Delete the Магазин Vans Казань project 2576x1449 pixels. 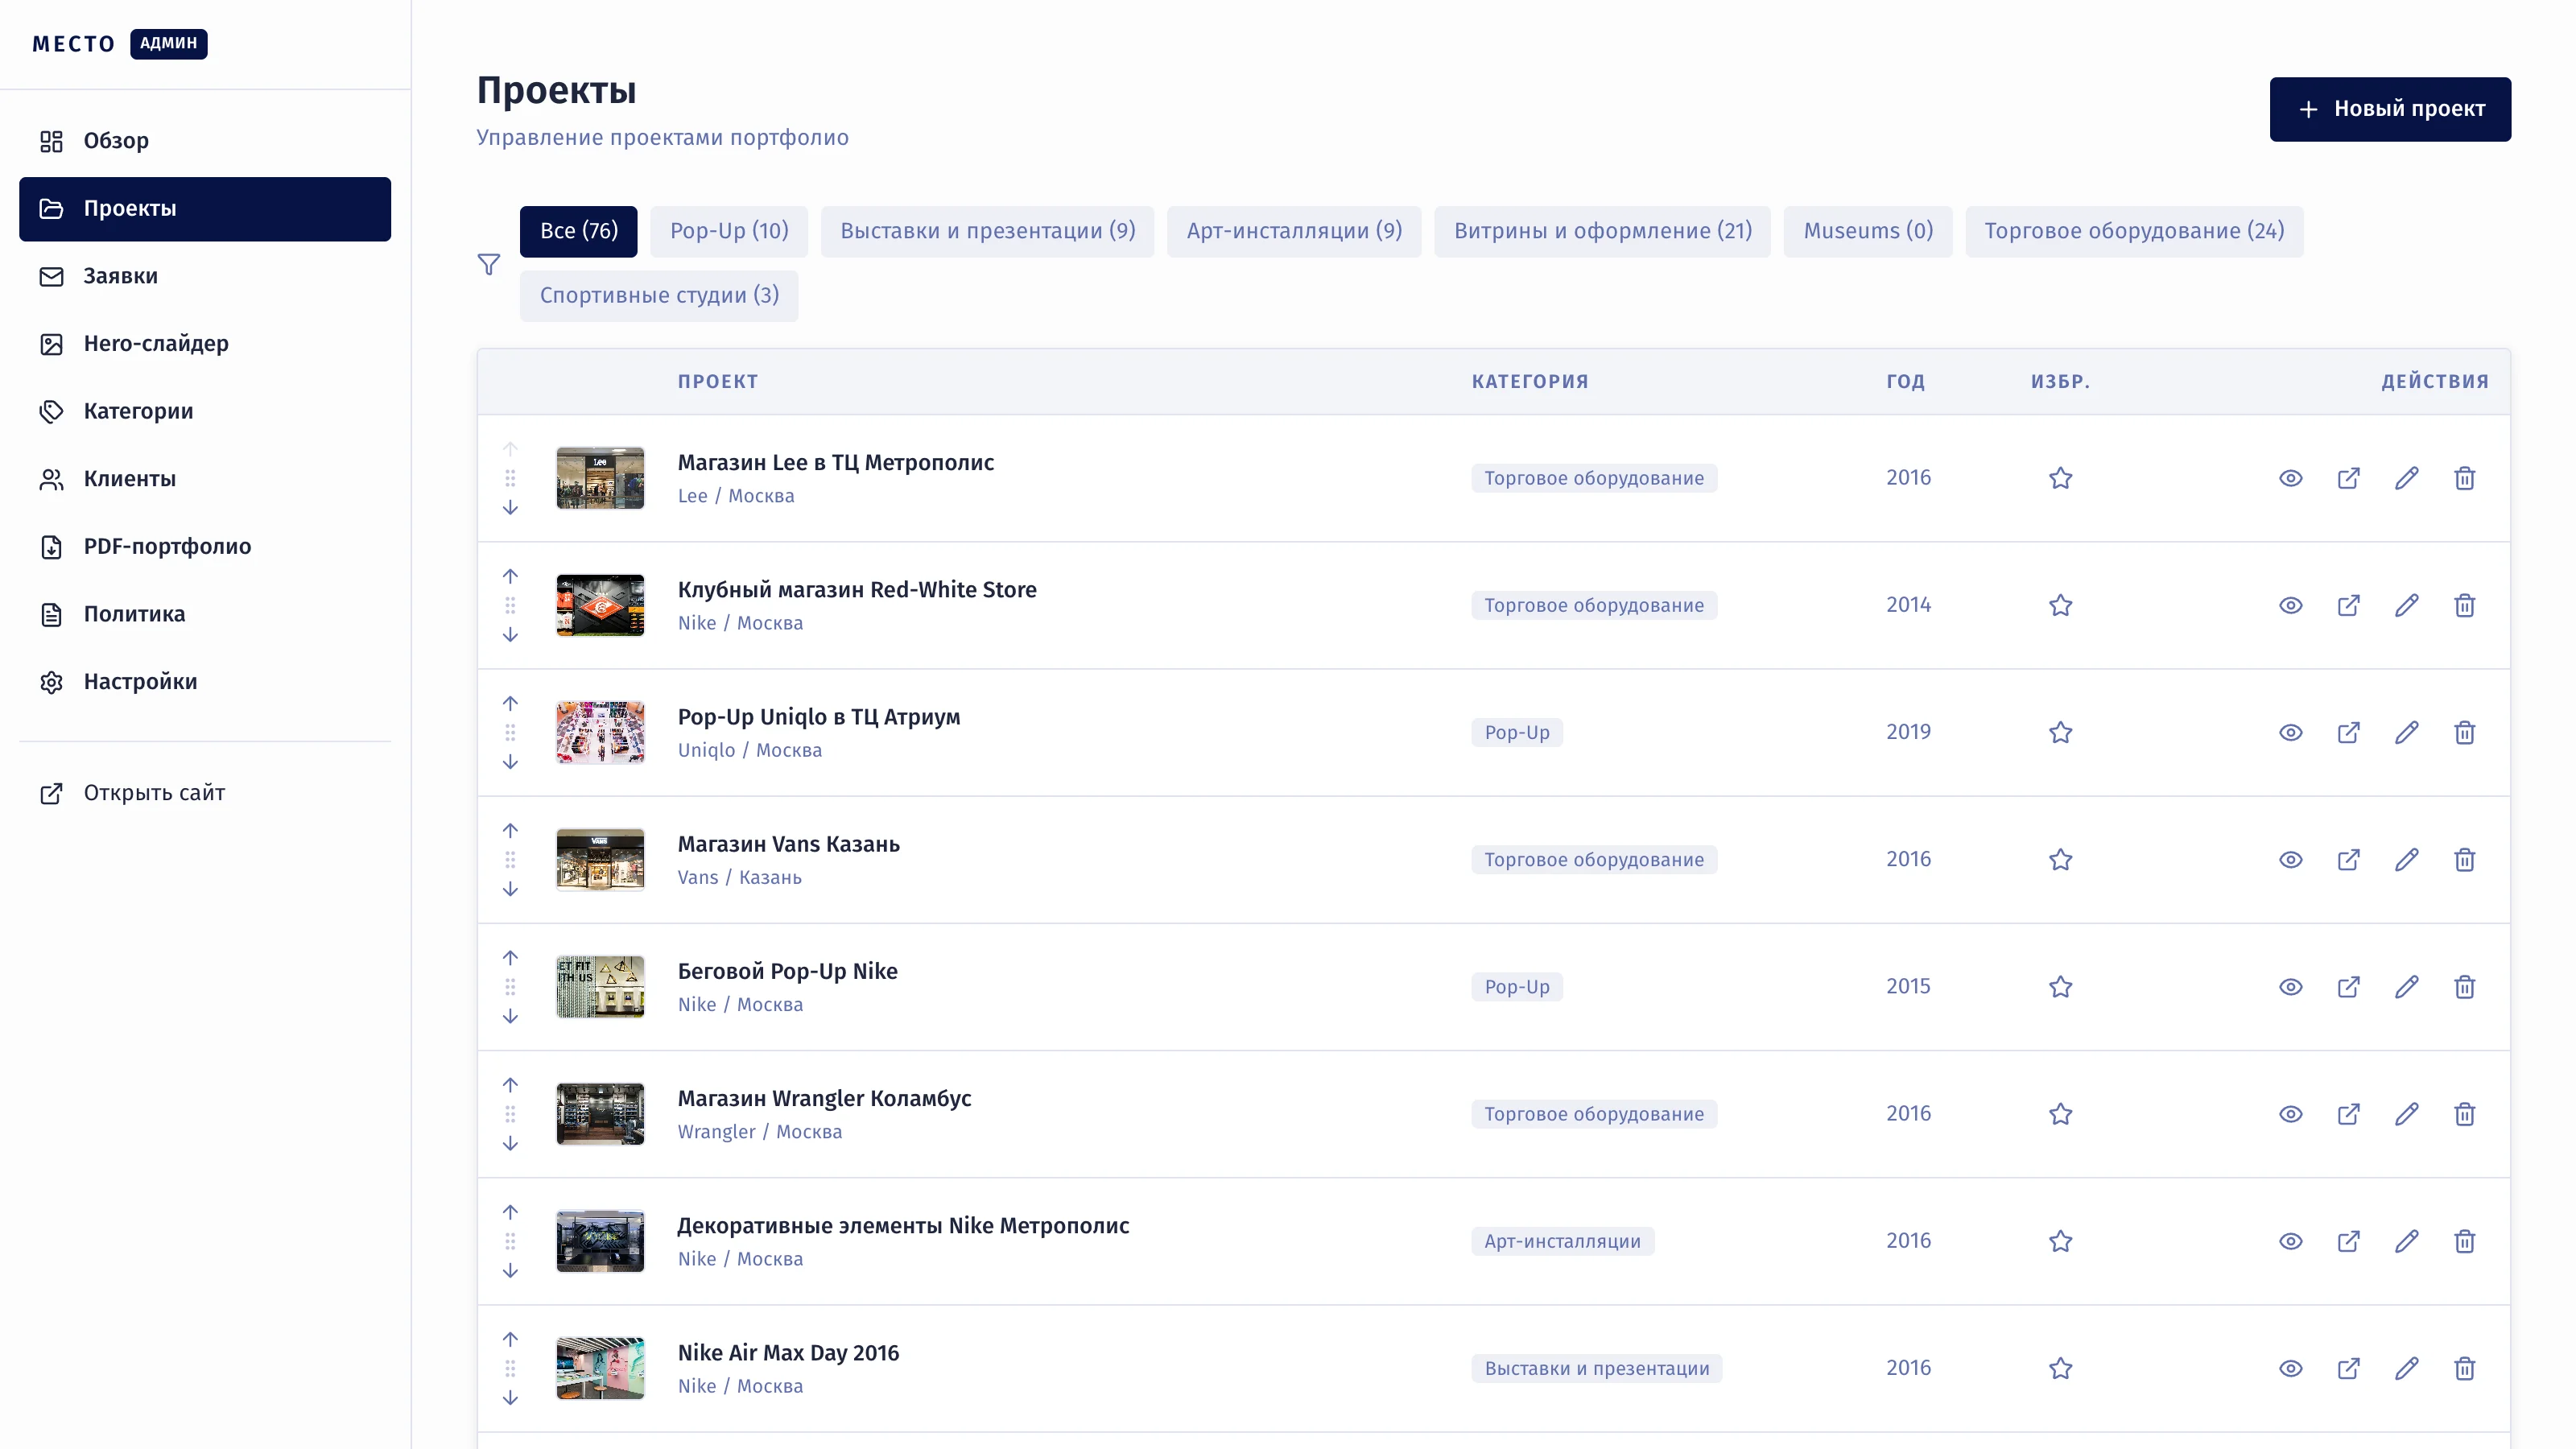click(2464, 859)
